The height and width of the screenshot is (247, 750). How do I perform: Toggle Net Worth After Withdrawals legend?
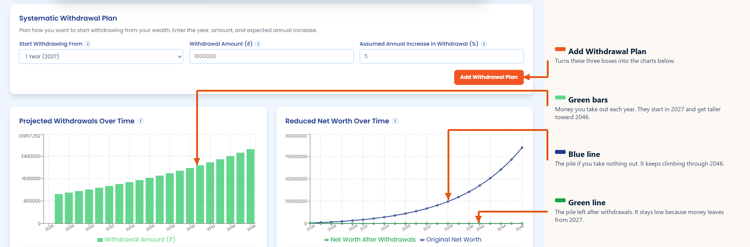370,239
